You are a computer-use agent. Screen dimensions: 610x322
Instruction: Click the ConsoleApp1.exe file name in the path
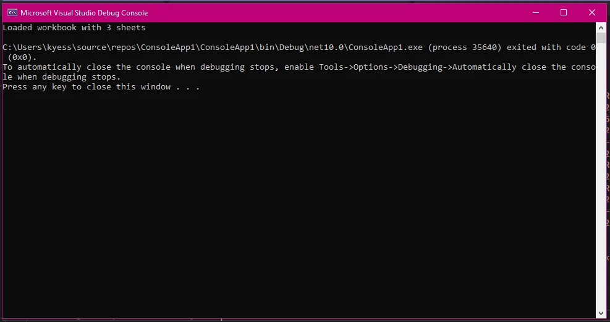pos(386,47)
